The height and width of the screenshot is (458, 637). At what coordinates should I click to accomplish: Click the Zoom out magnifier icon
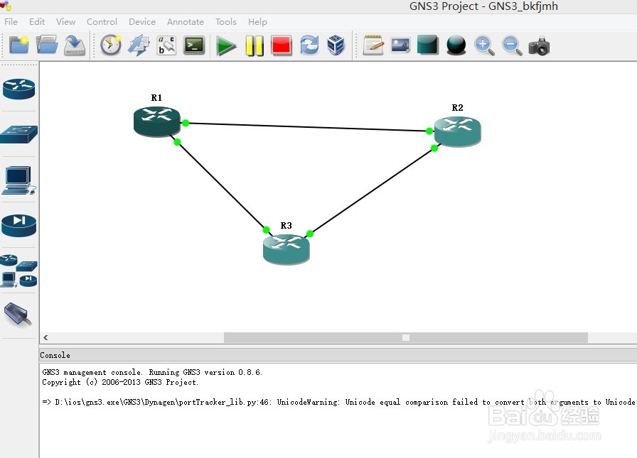(x=512, y=45)
